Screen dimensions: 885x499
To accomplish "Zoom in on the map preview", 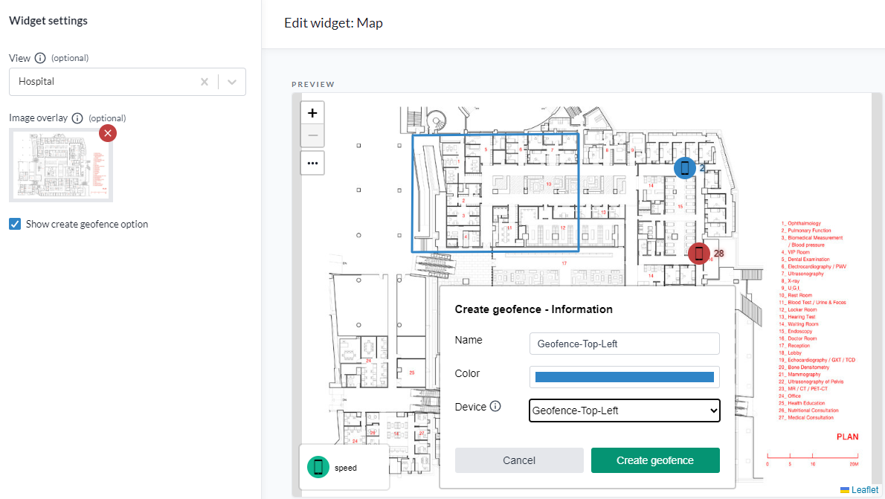I will pyautogui.click(x=312, y=113).
